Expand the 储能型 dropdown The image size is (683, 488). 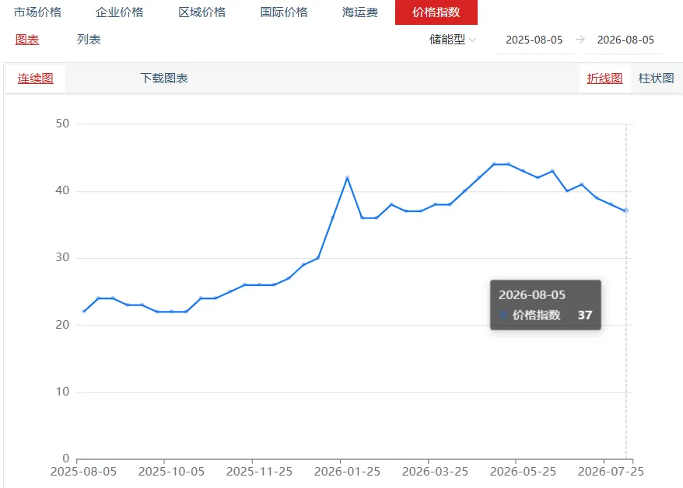[x=452, y=40]
